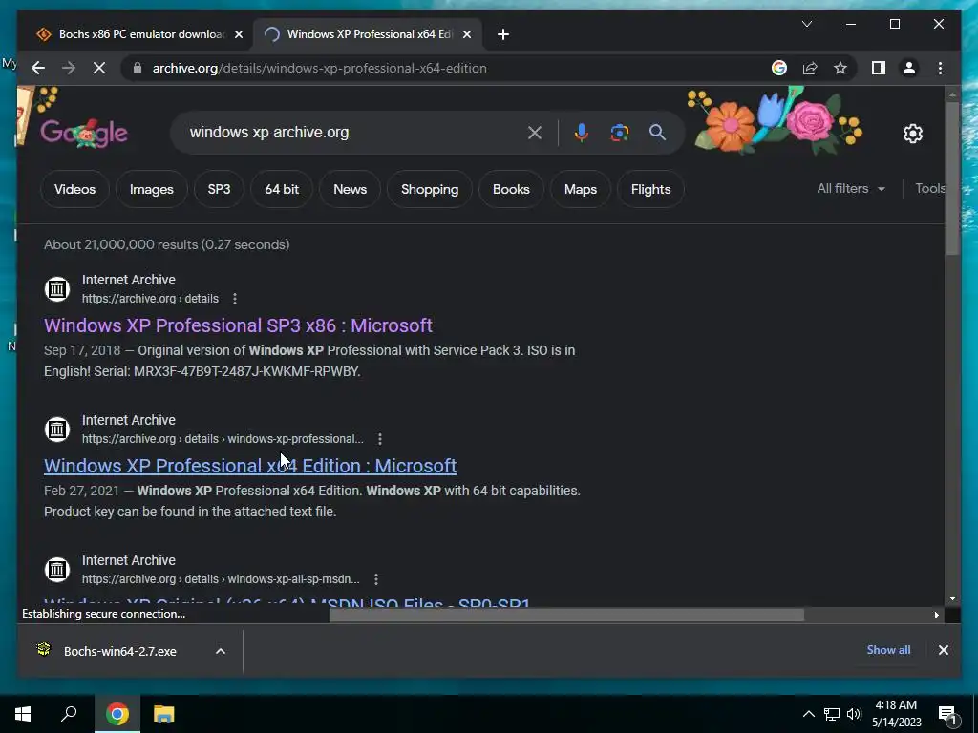Bookmark this page with star icon

click(x=840, y=68)
